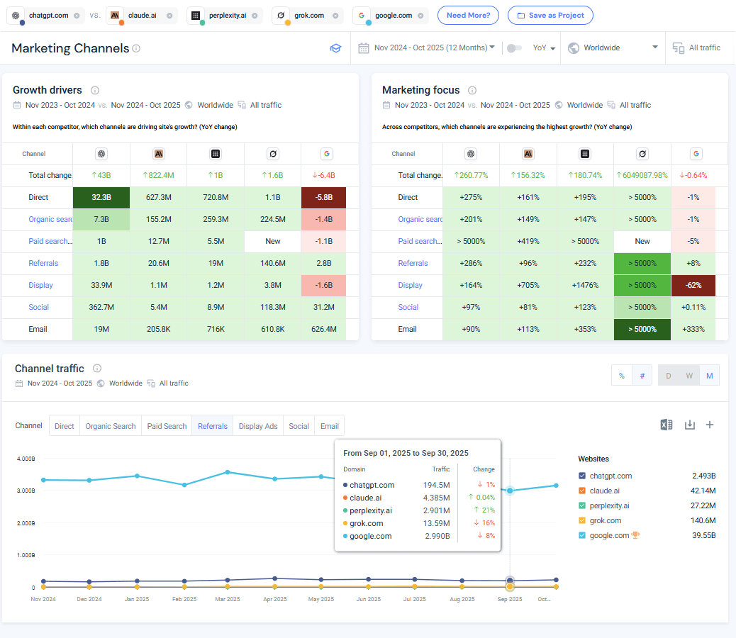This screenshot has height=638, width=736.
Task: Click the Save as Project button
Action: pos(550,15)
